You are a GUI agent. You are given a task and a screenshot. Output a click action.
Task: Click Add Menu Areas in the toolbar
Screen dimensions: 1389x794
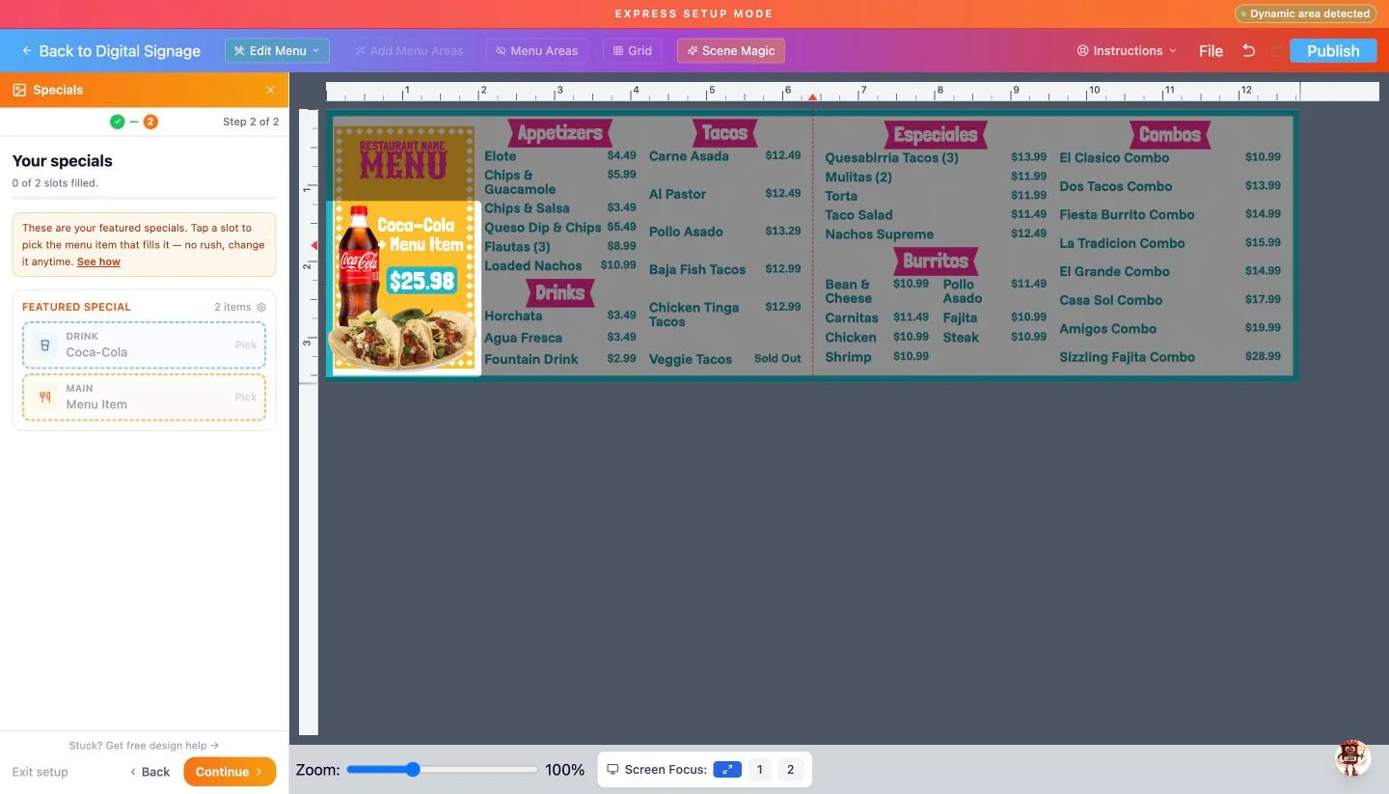point(408,50)
